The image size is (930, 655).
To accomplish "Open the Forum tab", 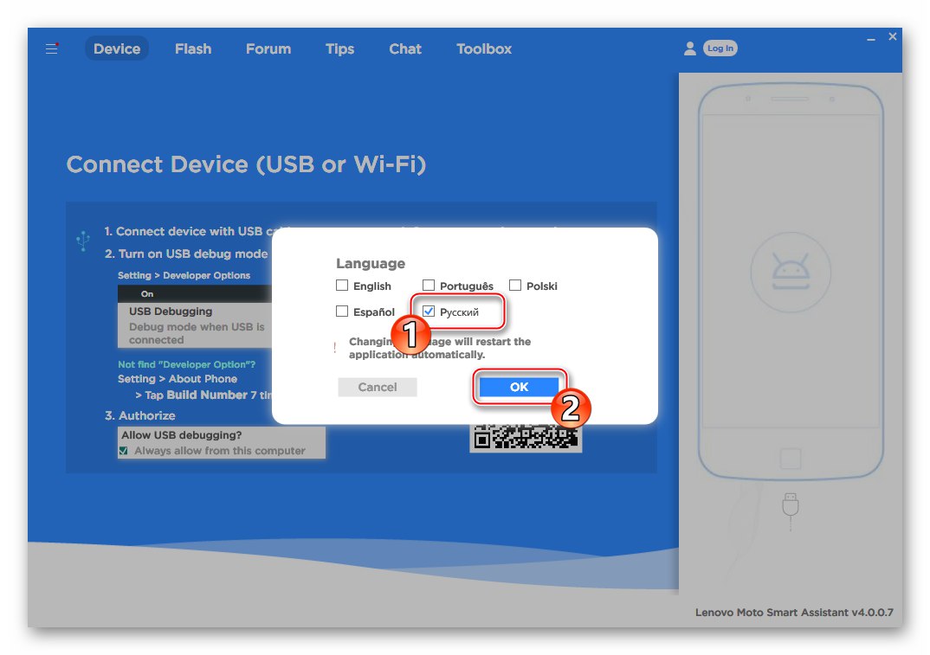I will pyautogui.click(x=268, y=48).
